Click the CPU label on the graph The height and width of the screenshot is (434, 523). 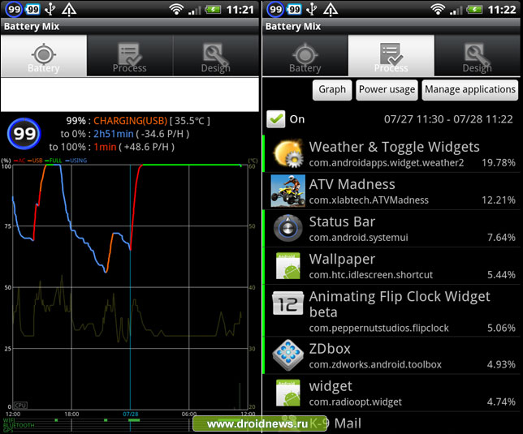click(x=20, y=406)
